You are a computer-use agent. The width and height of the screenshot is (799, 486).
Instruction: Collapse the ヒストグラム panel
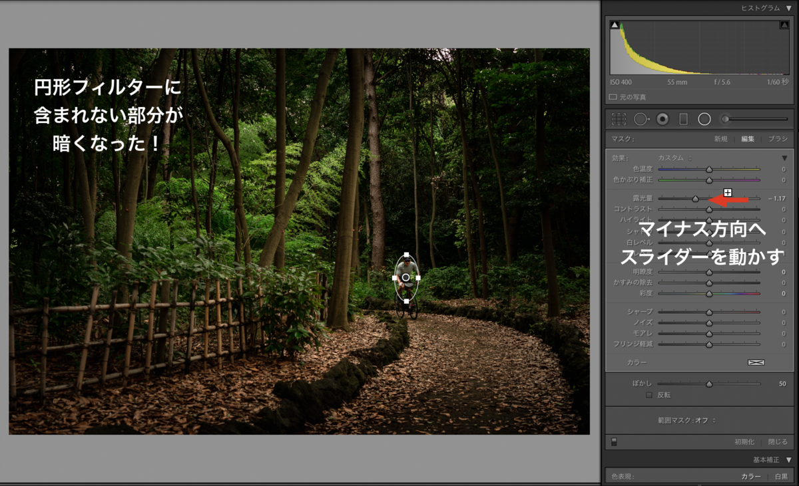[x=788, y=8]
